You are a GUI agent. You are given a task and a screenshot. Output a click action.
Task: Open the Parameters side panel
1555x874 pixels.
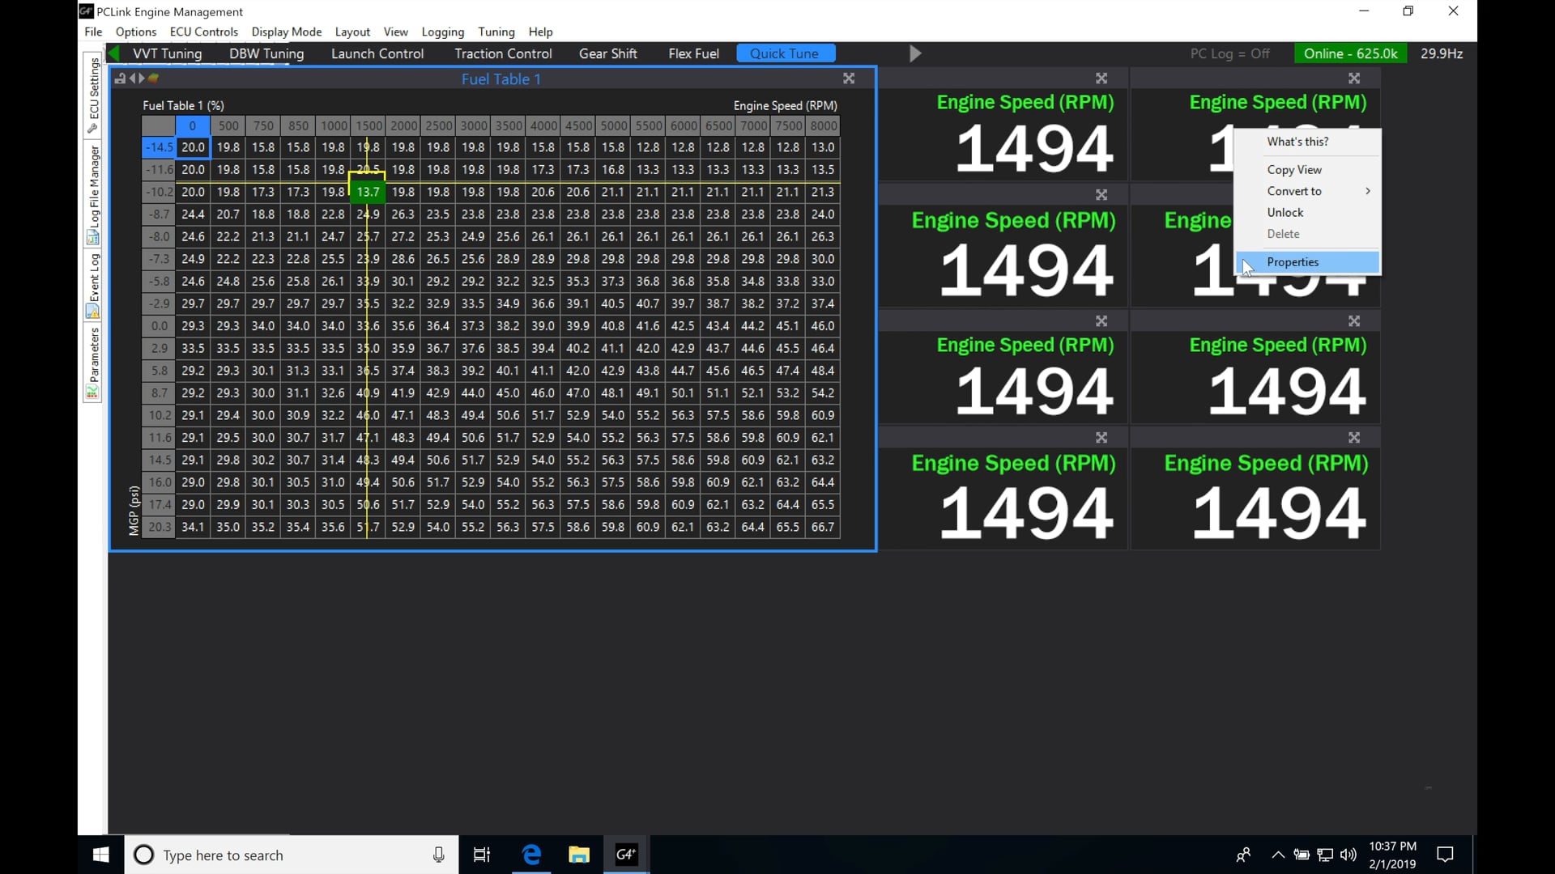pos(93,361)
